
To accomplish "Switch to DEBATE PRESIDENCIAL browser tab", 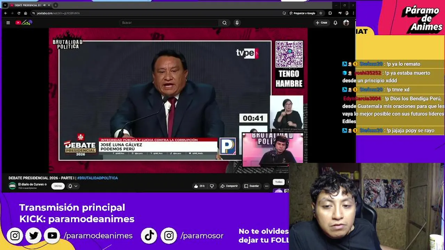I will coord(27,5).
